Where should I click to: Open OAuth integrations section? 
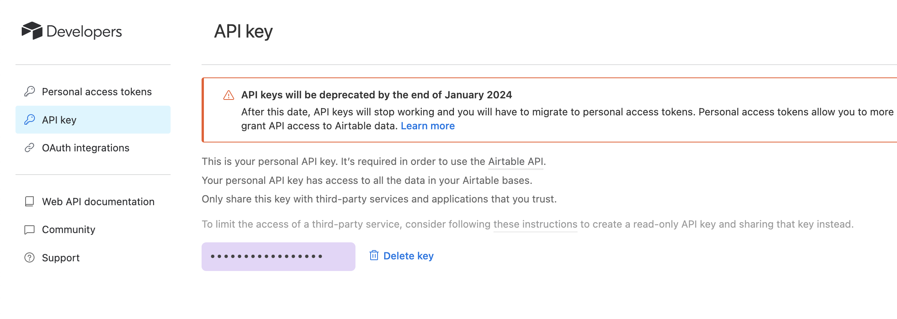pyautogui.click(x=93, y=148)
